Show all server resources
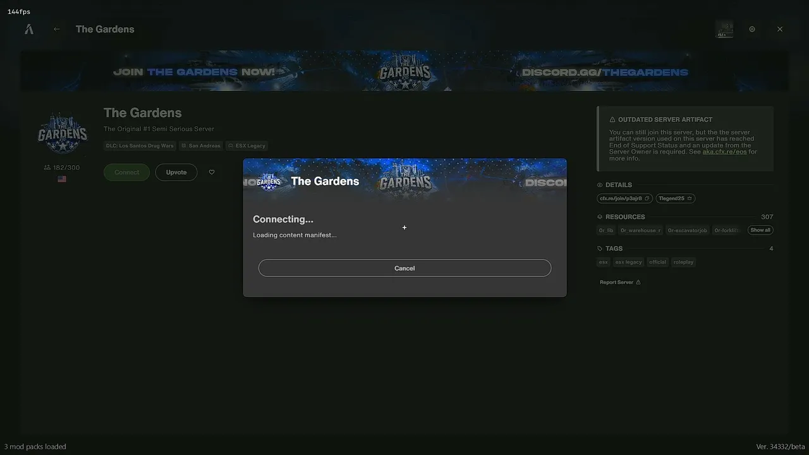 pos(760,230)
